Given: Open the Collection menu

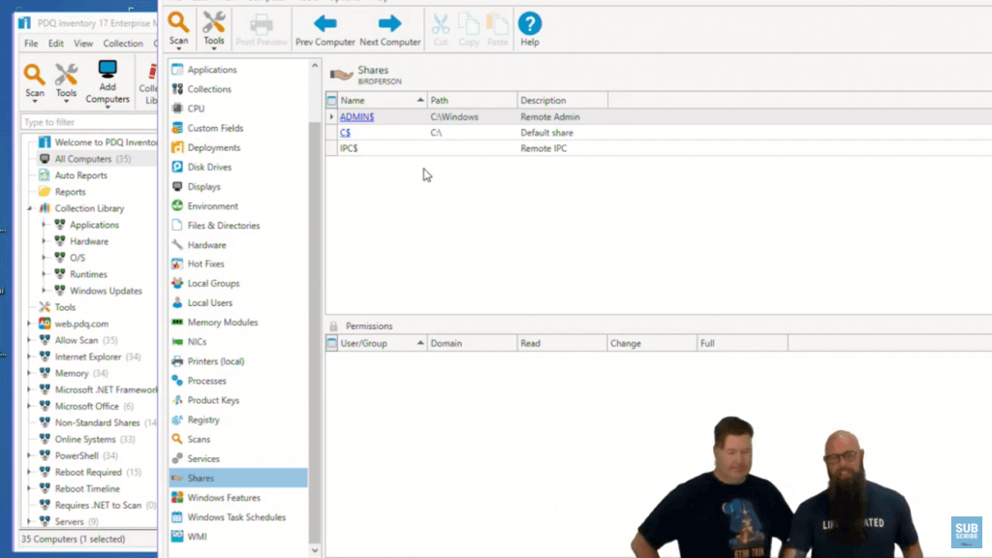Looking at the screenshot, I should pos(123,44).
